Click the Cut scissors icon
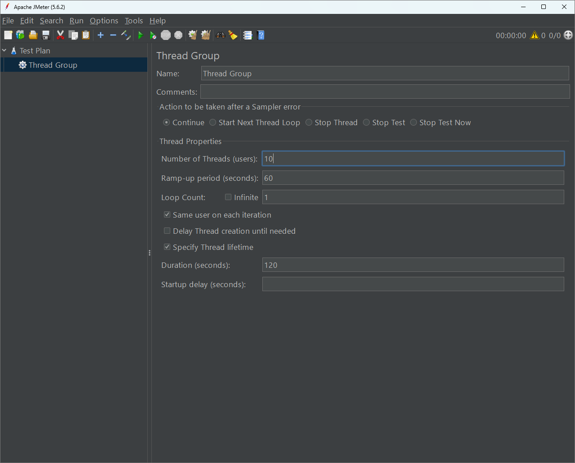Image resolution: width=575 pixels, height=463 pixels. coord(60,35)
